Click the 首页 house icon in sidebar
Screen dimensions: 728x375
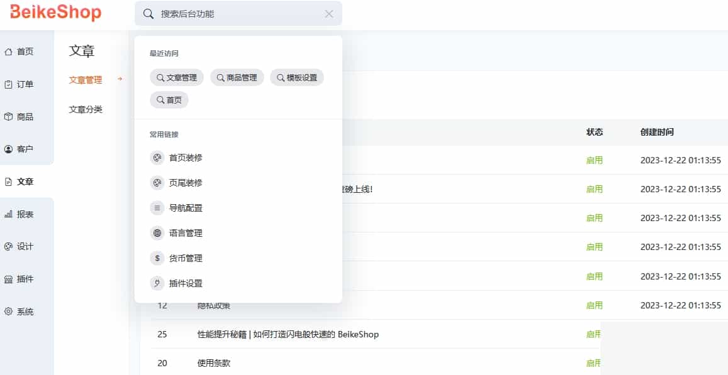tap(8, 52)
